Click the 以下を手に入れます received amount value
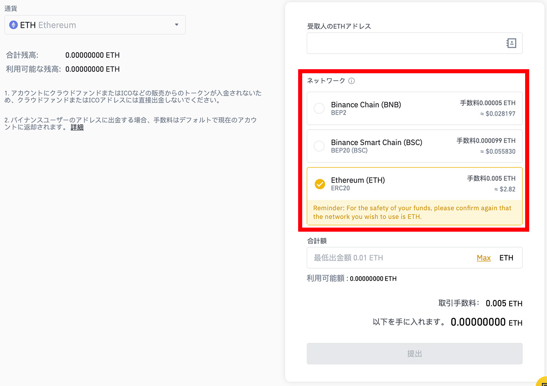Image resolution: width=547 pixels, height=386 pixels. (486, 323)
